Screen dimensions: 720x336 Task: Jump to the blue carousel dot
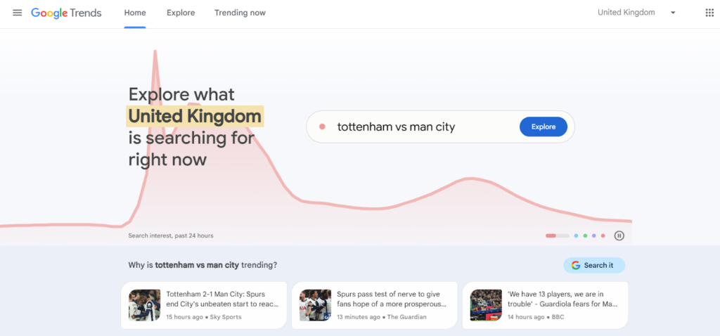pos(576,235)
